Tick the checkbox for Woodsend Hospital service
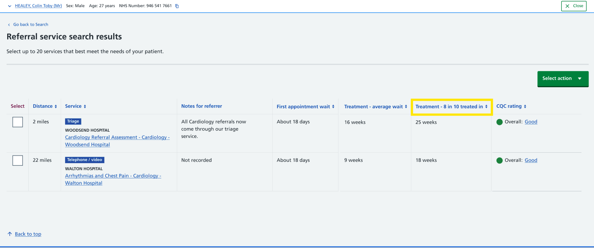The image size is (594, 248). (18, 122)
